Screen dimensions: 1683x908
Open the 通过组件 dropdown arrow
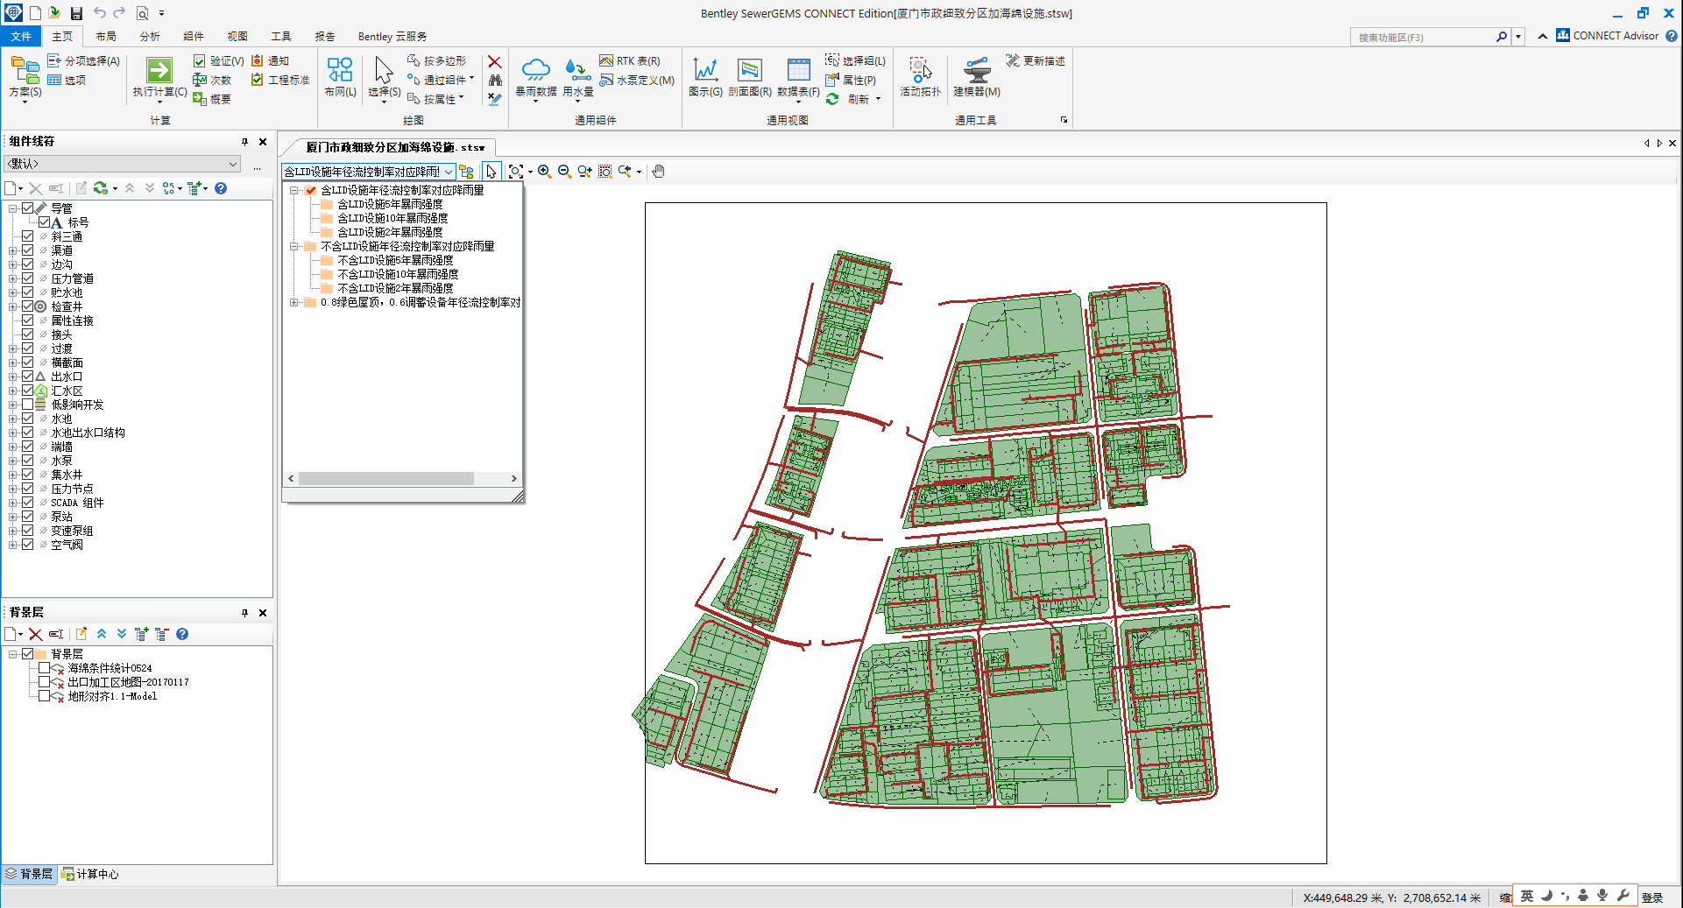tap(472, 80)
